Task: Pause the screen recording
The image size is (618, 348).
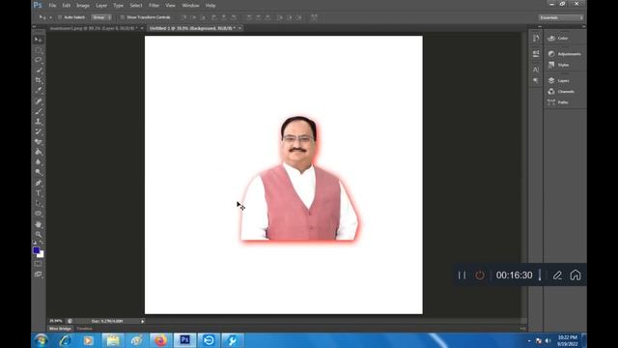Action: pos(462,275)
